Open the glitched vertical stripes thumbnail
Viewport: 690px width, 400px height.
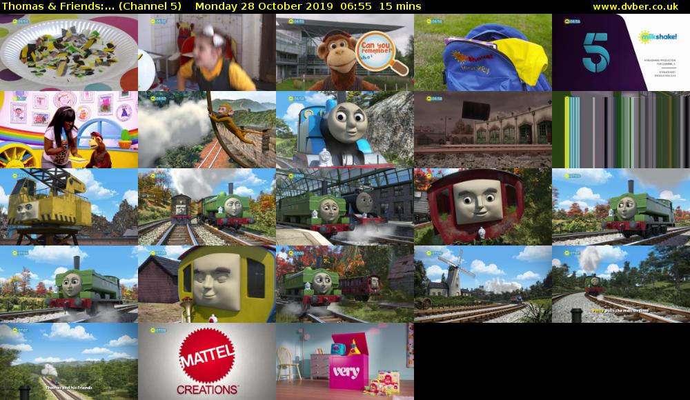[621, 130]
